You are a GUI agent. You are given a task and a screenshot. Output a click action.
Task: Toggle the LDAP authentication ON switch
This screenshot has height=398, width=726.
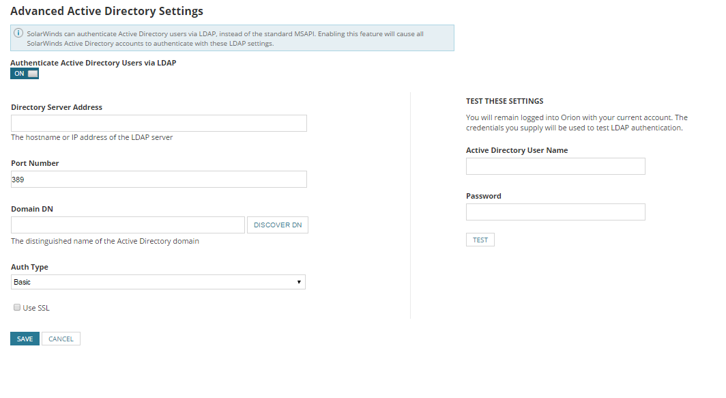(x=25, y=74)
